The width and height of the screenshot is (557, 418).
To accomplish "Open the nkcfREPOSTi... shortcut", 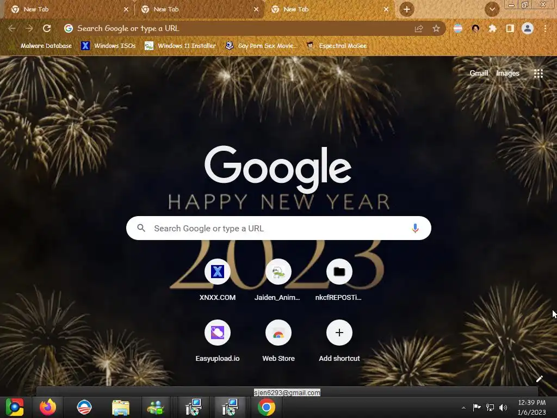I will coord(339,281).
